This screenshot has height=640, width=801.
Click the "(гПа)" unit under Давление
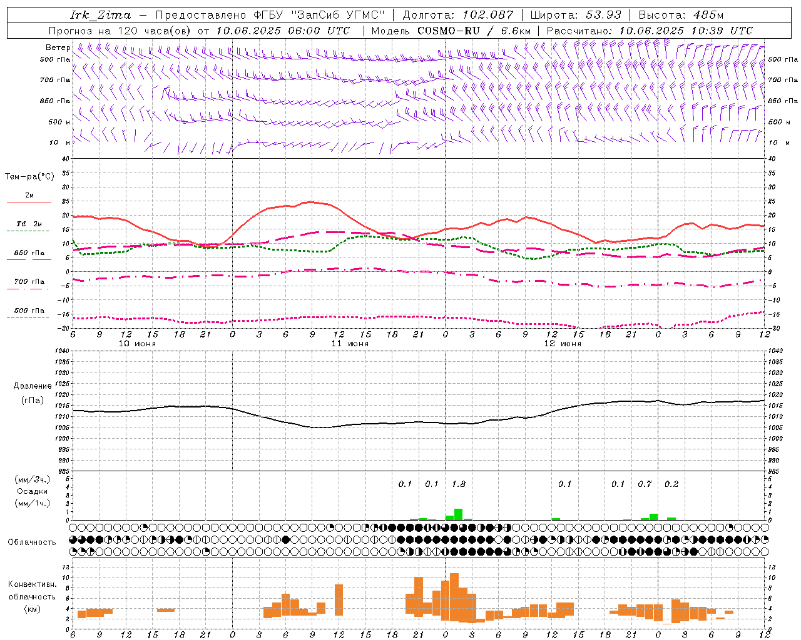[x=32, y=401]
